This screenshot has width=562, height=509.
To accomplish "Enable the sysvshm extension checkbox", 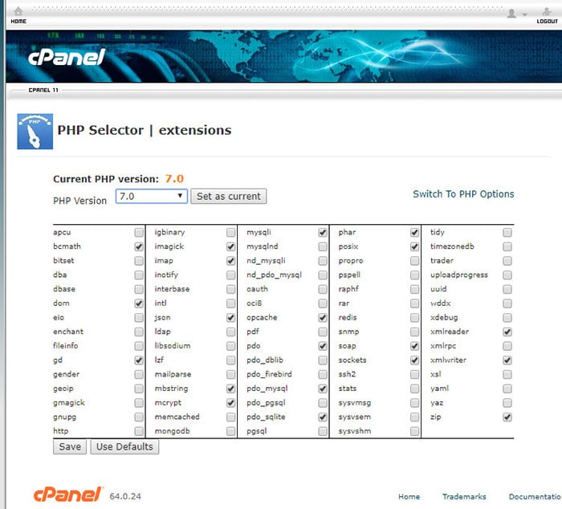I will pyautogui.click(x=415, y=431).
